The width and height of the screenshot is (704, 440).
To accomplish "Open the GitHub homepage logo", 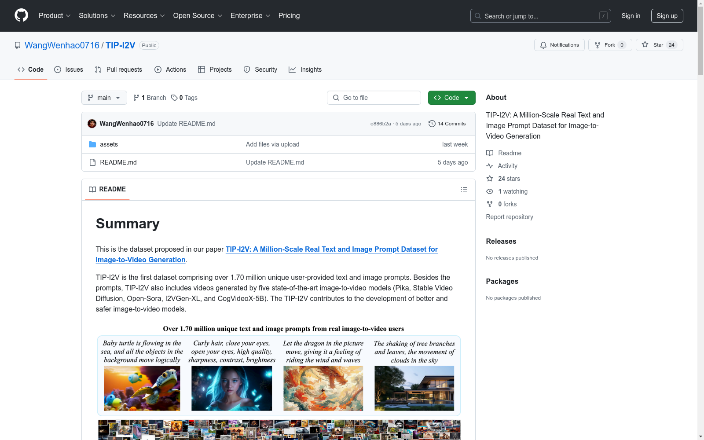I will tap(21, 15).
